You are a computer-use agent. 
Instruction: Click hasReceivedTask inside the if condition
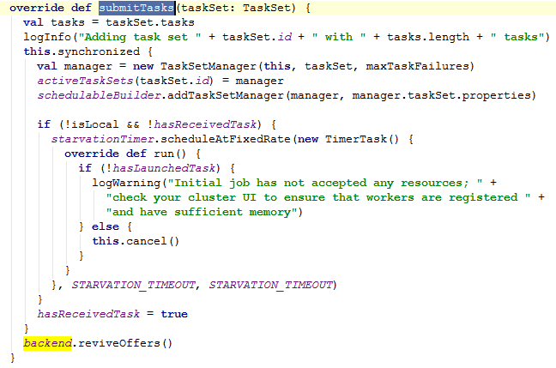(x=205, y=124)
